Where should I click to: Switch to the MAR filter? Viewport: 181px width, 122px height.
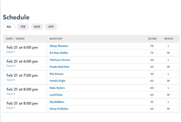tap(37, 27)
